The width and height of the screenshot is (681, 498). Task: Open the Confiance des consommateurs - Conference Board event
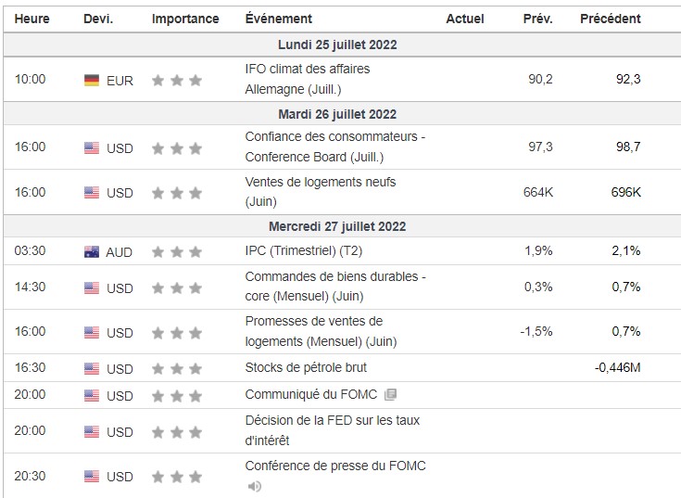click(334, 146)
